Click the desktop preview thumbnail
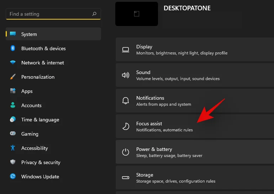Viewport: 274px width, 194px height. [x=137, y=14]
